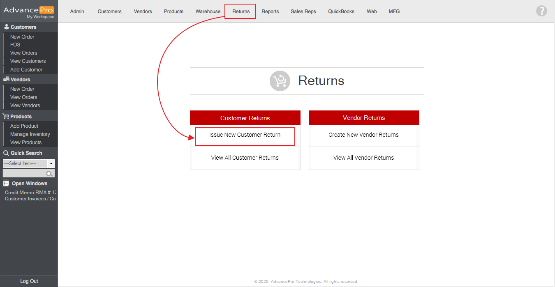The height and width of the screenshot is (287, 555).
Task: Click the help question mark icon
Action: pos(541,11)
